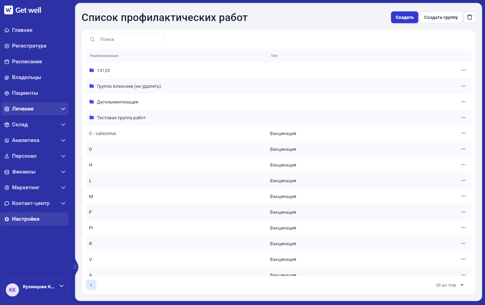Open the 20 шт./стр page size dropdown
The width and height of the screenshot is (485, 305).
point(450,285)
